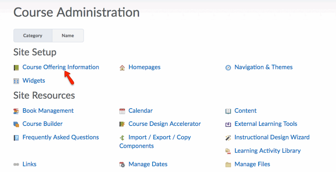Click the Widgets grid icon

pyautogui.click(x=16, y=81)
